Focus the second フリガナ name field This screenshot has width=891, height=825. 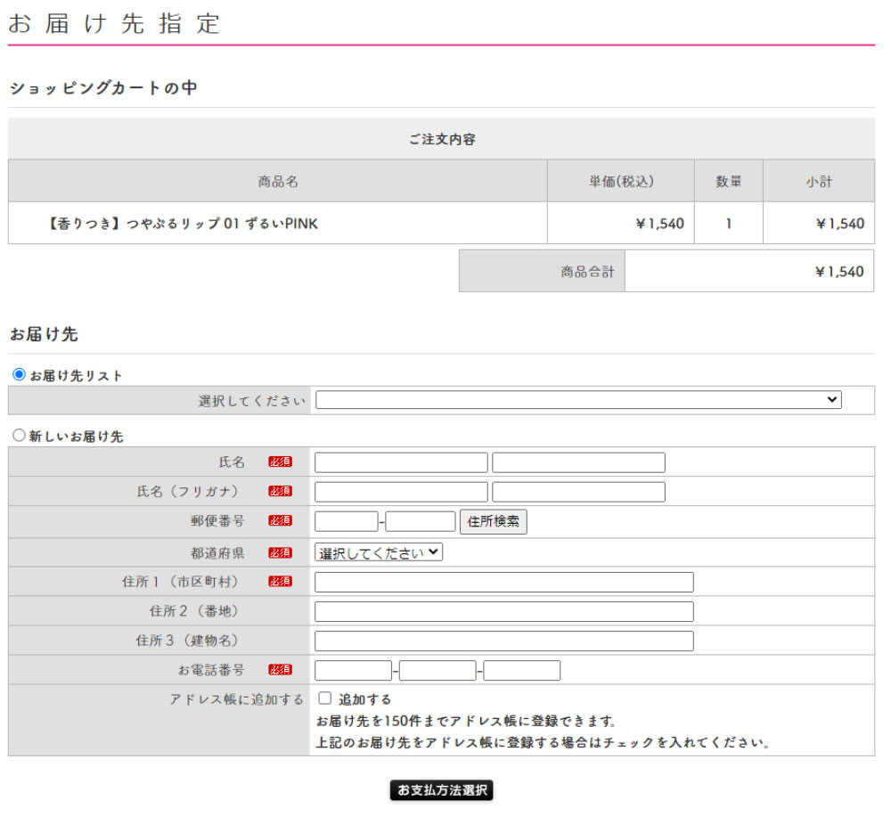pyautogui.click(x=578, y=492)
